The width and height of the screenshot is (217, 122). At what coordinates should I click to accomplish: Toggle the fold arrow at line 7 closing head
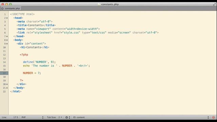(x=7, y=36)
